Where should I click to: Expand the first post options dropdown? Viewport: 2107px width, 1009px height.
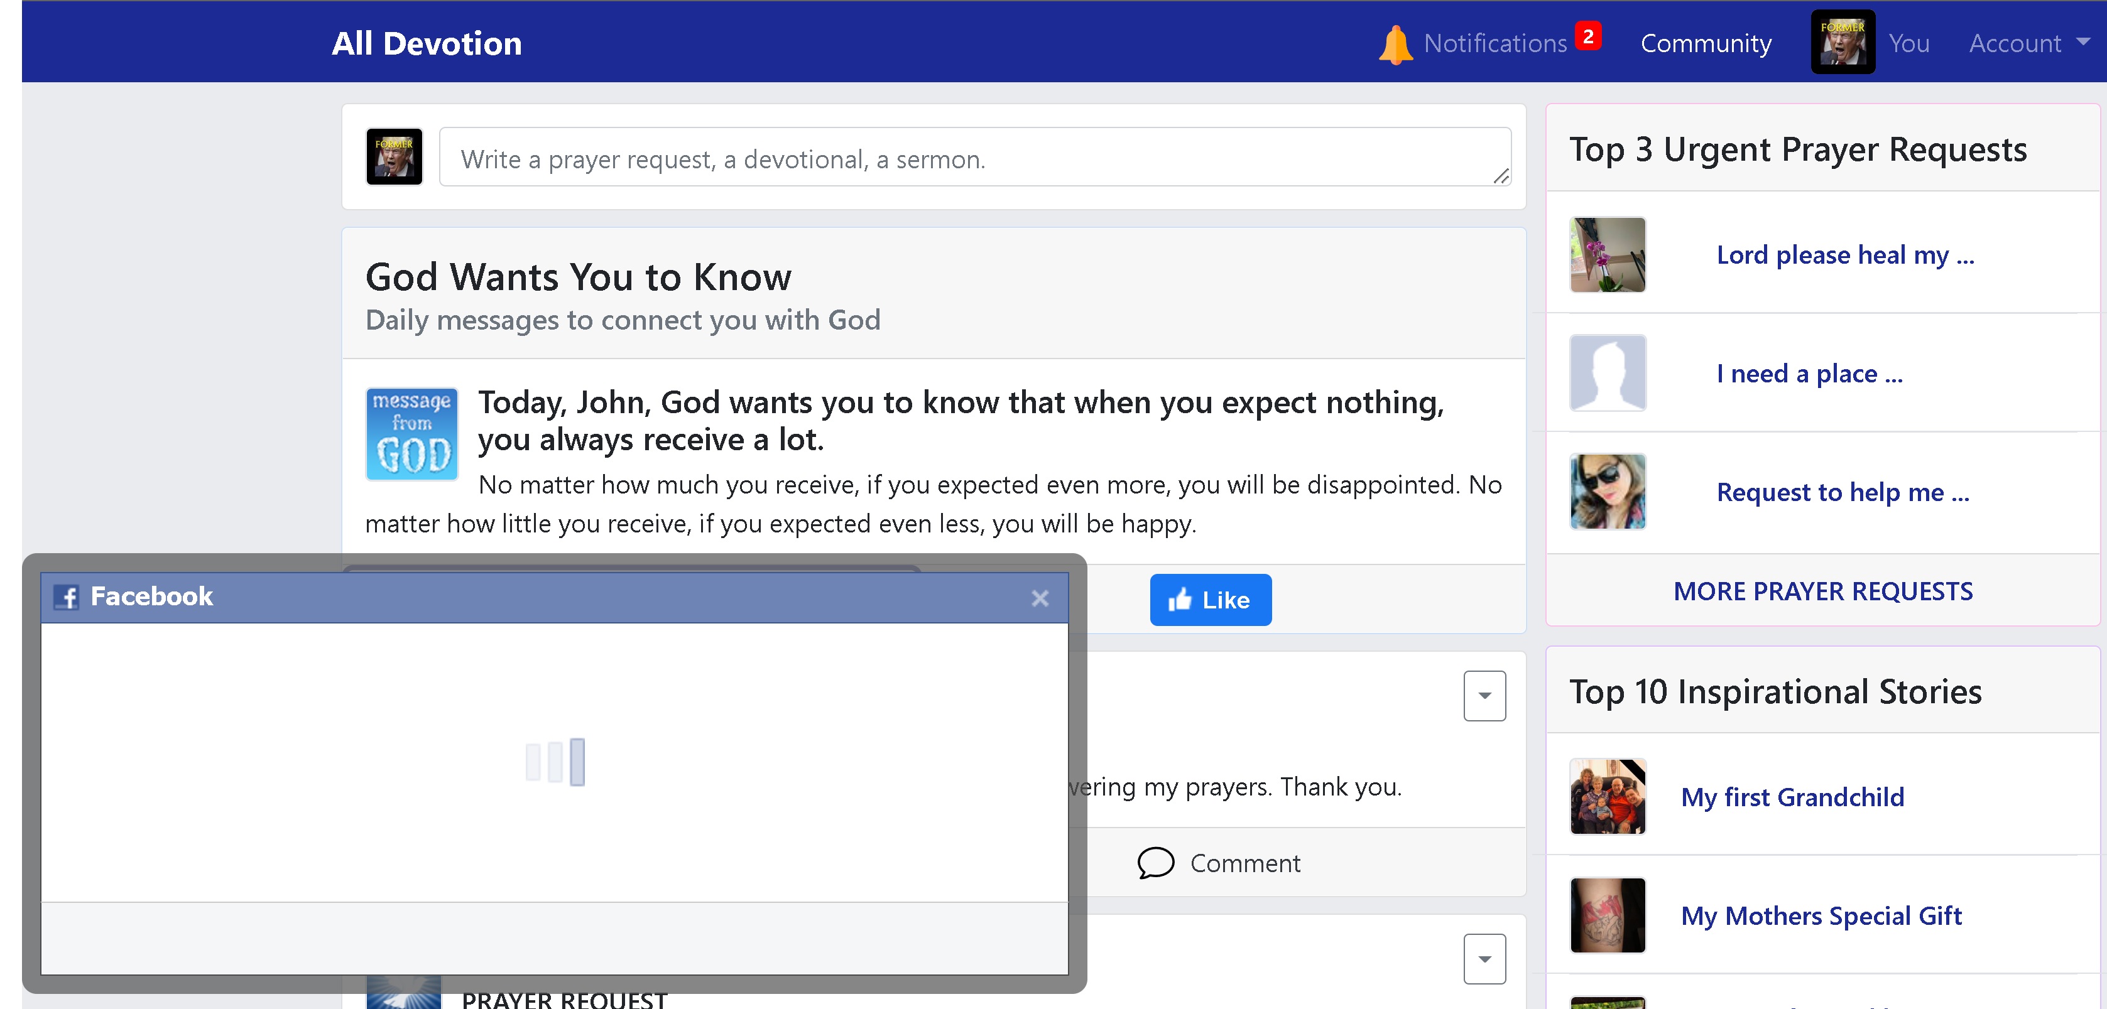[1484, 696]
